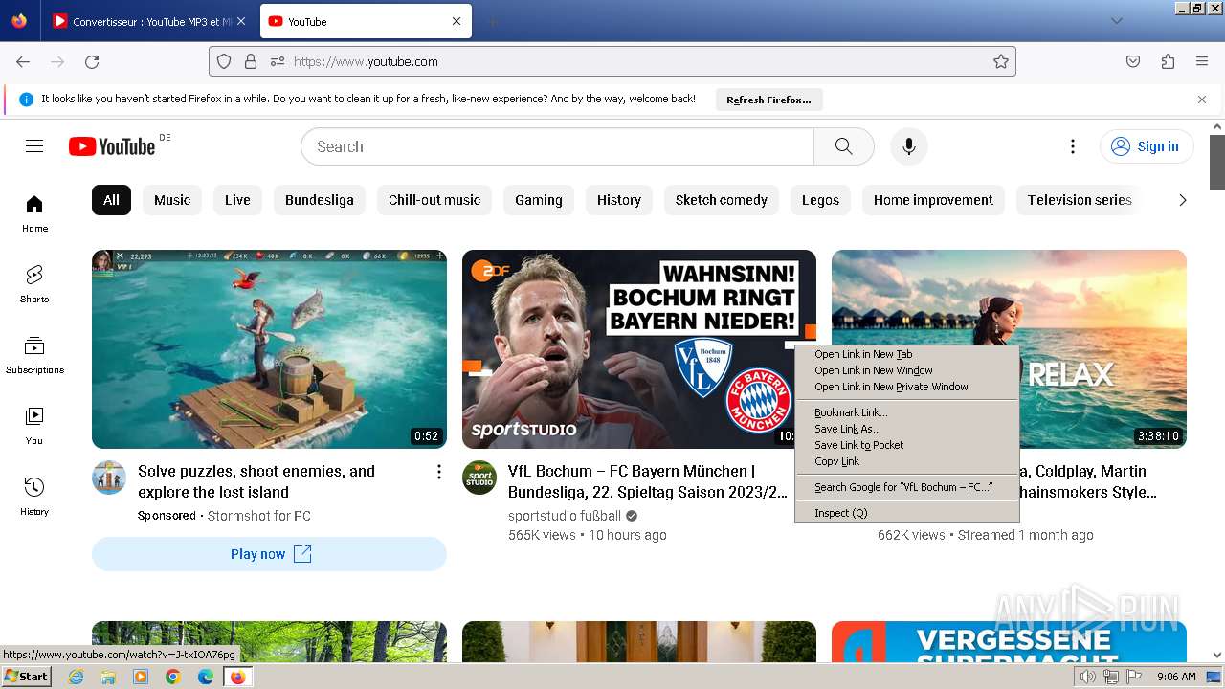Bookmark this page with the star icon
Image resolution: width=1225 pixels, height=689 pixels.
[x=1001, y=61]
